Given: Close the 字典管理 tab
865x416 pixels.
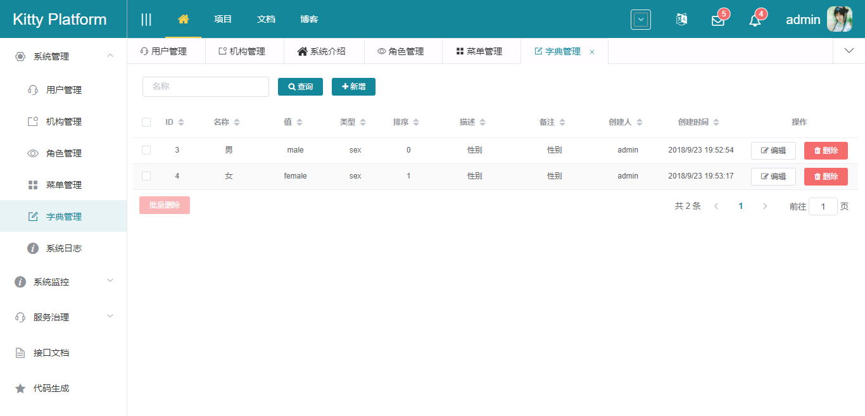Looking at the screenshot, I should coord(592,52).
